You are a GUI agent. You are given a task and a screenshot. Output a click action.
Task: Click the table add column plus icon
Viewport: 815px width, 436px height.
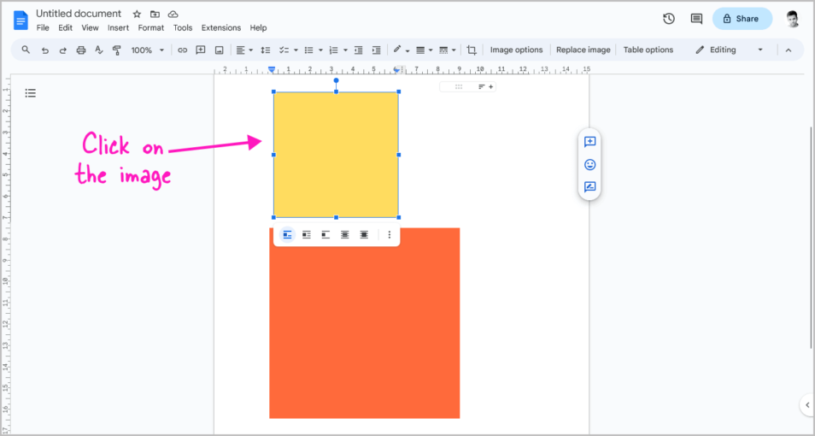(490, 87)
